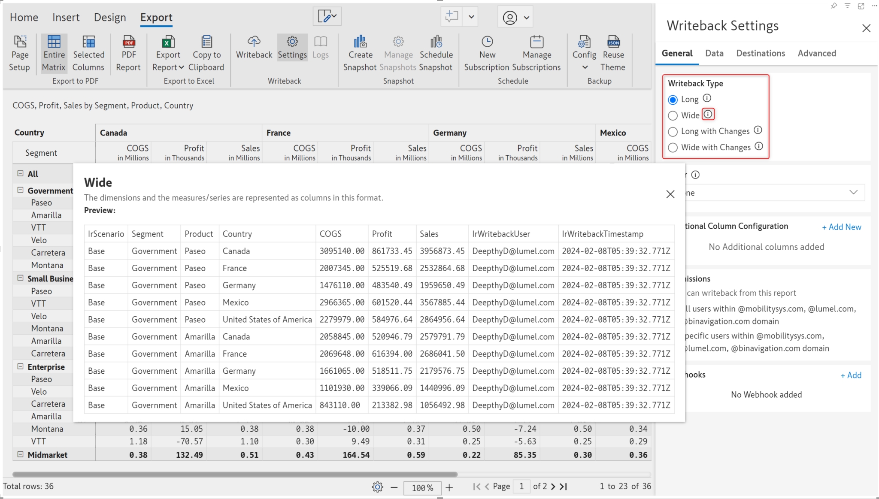Click Schedule Snapshot icon
Screen dimensions: 879x499
436,42
